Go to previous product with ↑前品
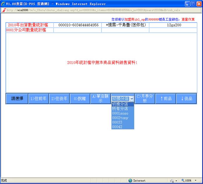This screenshot has height=184, width=203. [x=166, y=99]
